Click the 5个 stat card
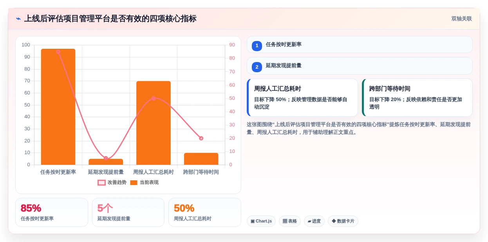The image size is (488, 242). point(128,212)
